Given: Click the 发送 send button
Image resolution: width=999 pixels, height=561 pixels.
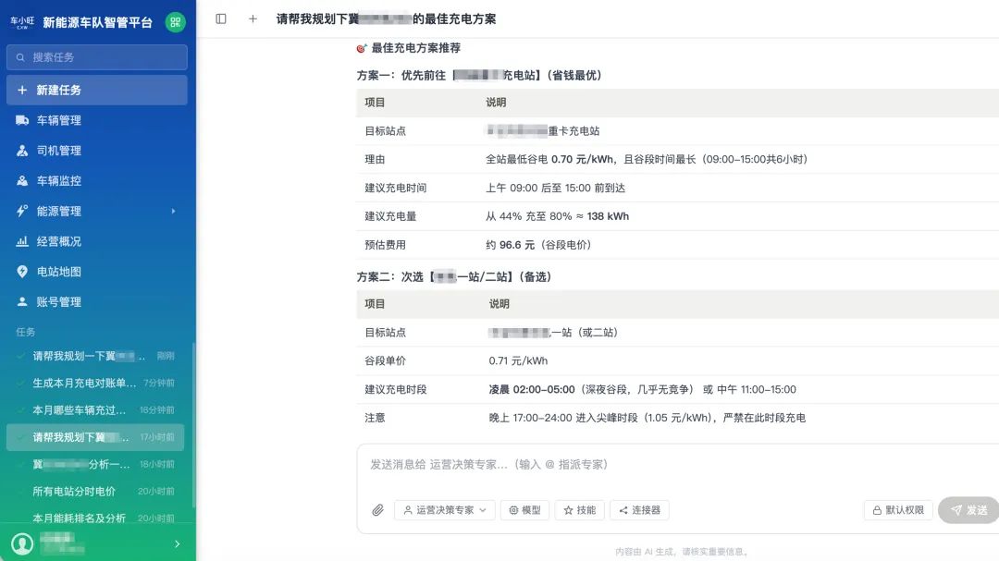Looking at the screenshot, I should 969,510.
